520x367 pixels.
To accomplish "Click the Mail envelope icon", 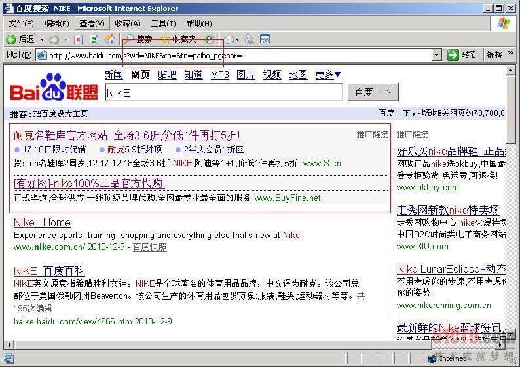I will [x=229, y=39].
